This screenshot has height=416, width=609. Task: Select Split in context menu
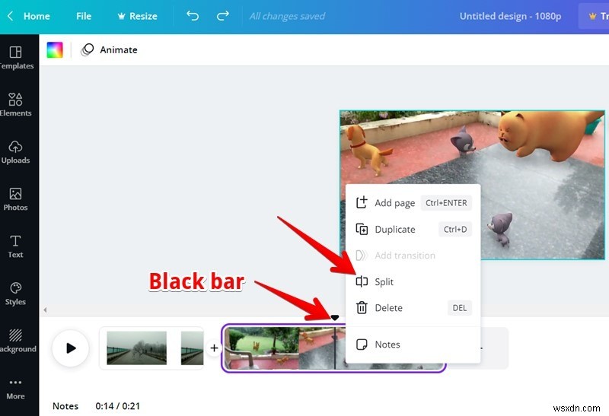pyautogui.click(x=413, y=281)
